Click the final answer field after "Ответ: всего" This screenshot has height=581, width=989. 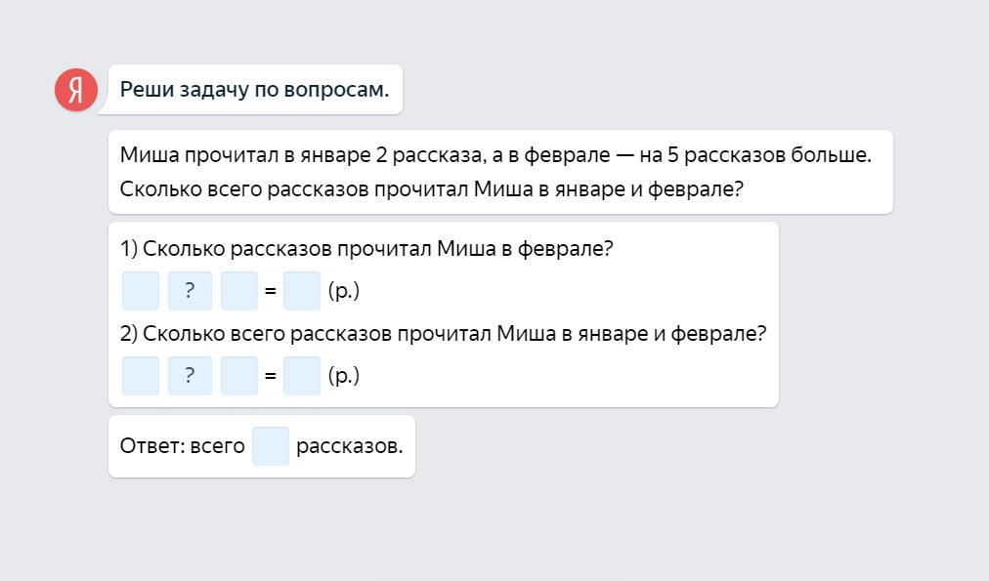click(x=271, y=446)
